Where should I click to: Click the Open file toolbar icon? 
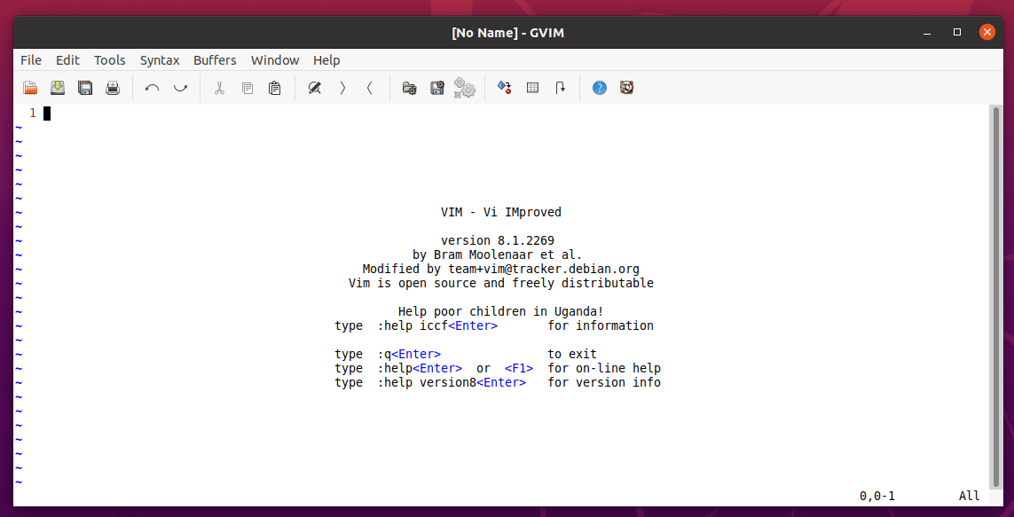30,87
